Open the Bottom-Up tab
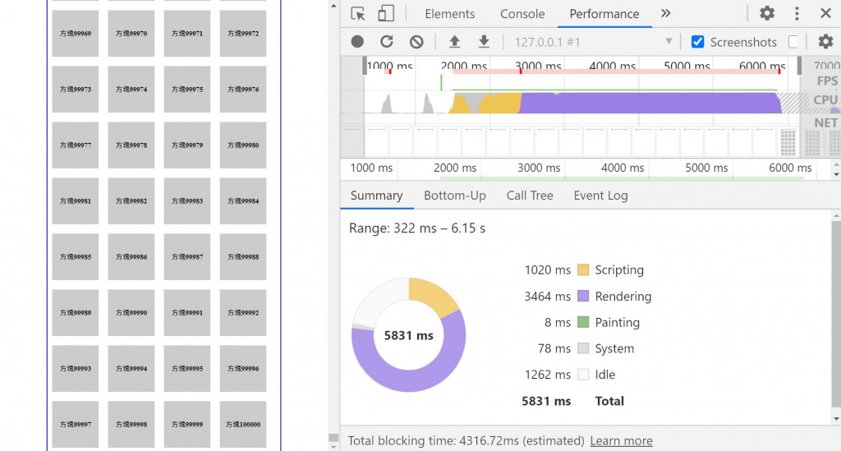Image resolution: width=841 pixels, height=451 pixels. [x=455, y=196]
